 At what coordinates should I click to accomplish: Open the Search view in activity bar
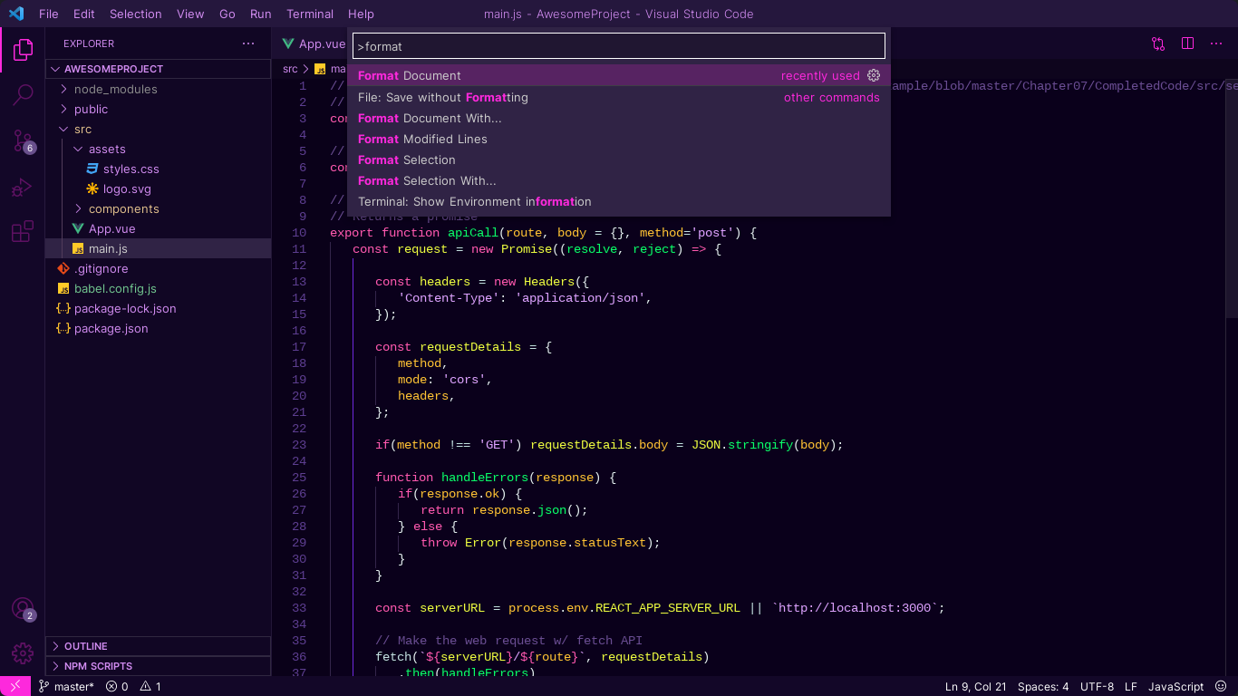23,94
